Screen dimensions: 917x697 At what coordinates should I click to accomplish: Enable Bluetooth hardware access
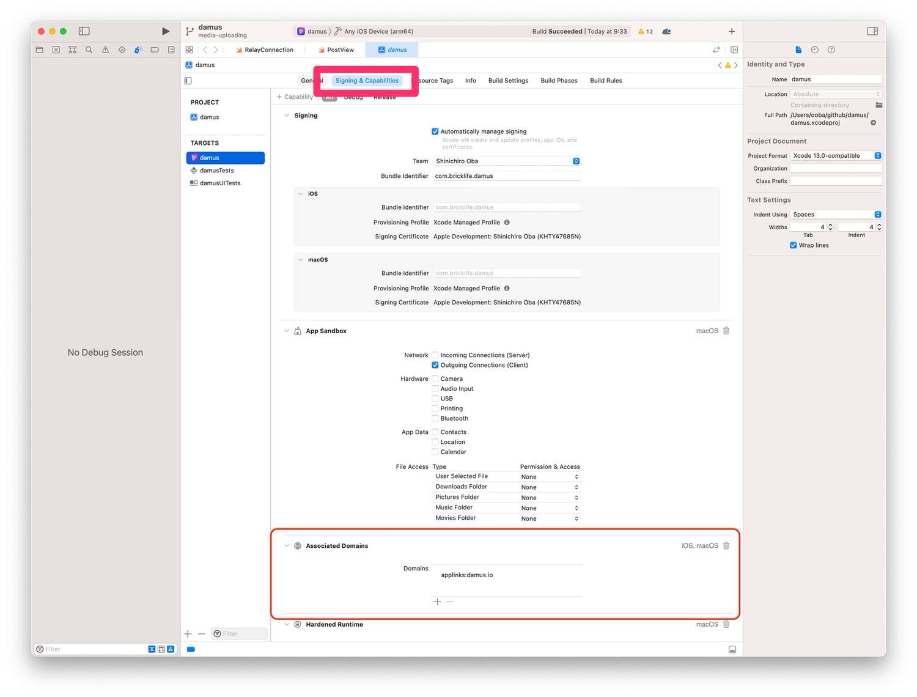click(x=435, y=419)
